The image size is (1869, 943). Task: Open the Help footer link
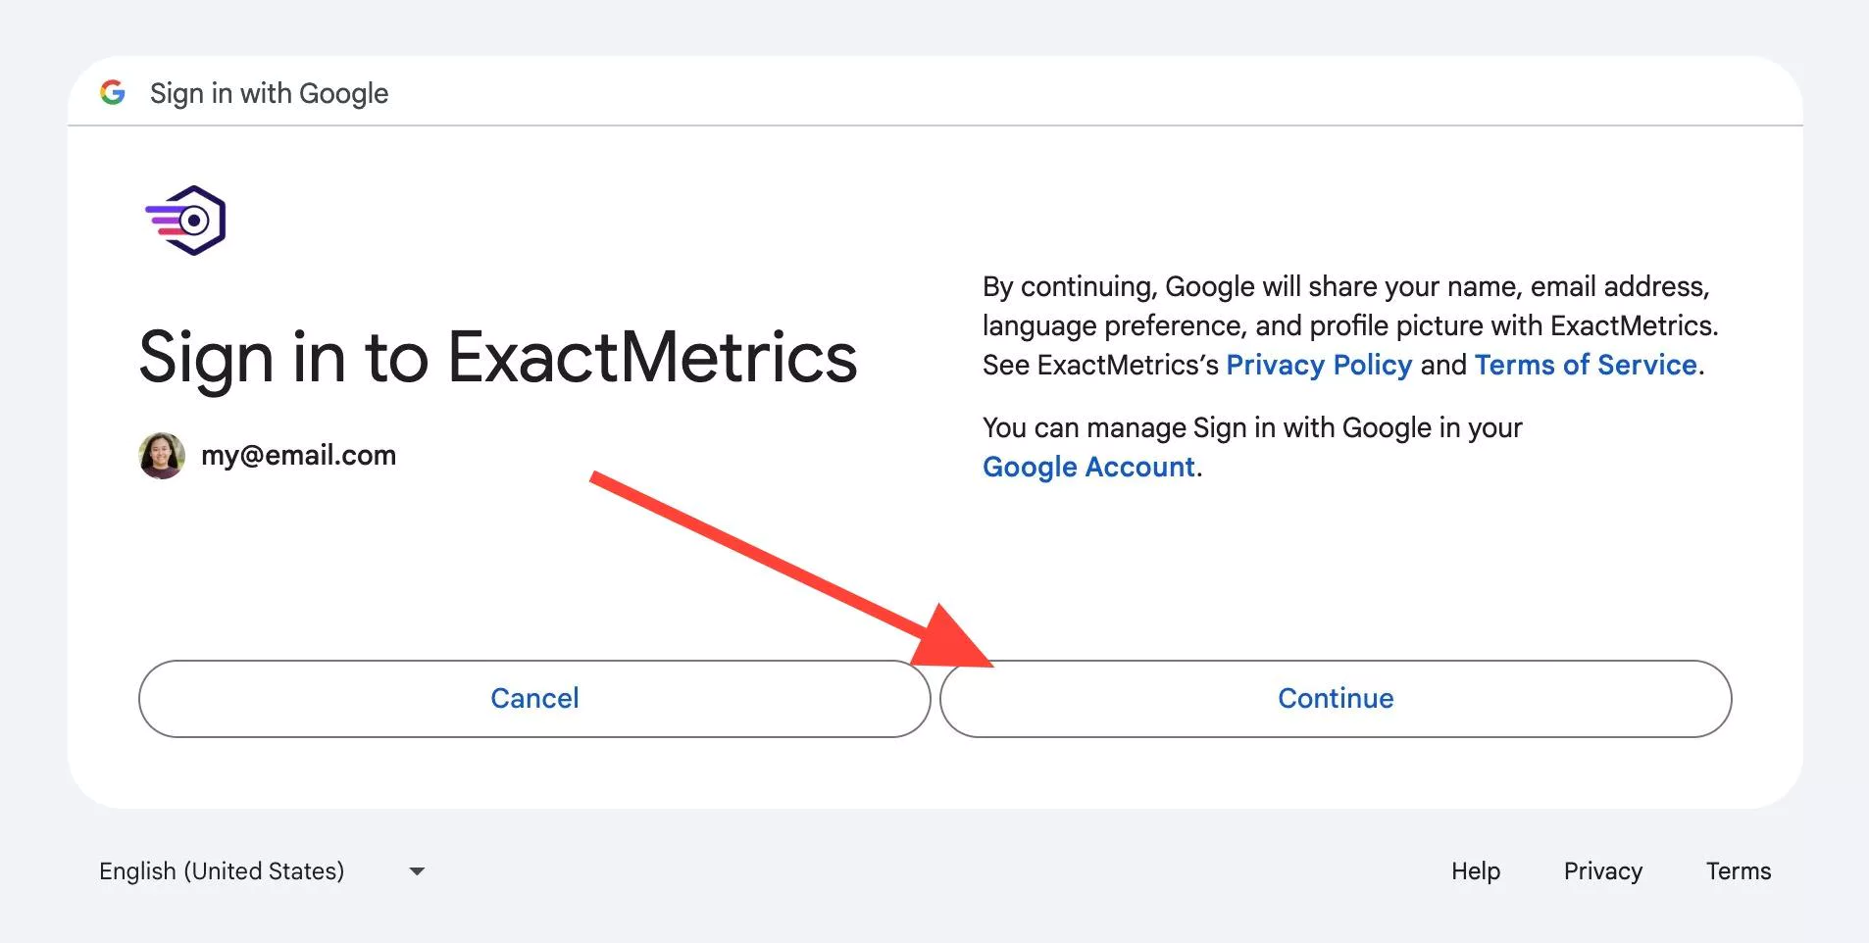[1476, 871]
